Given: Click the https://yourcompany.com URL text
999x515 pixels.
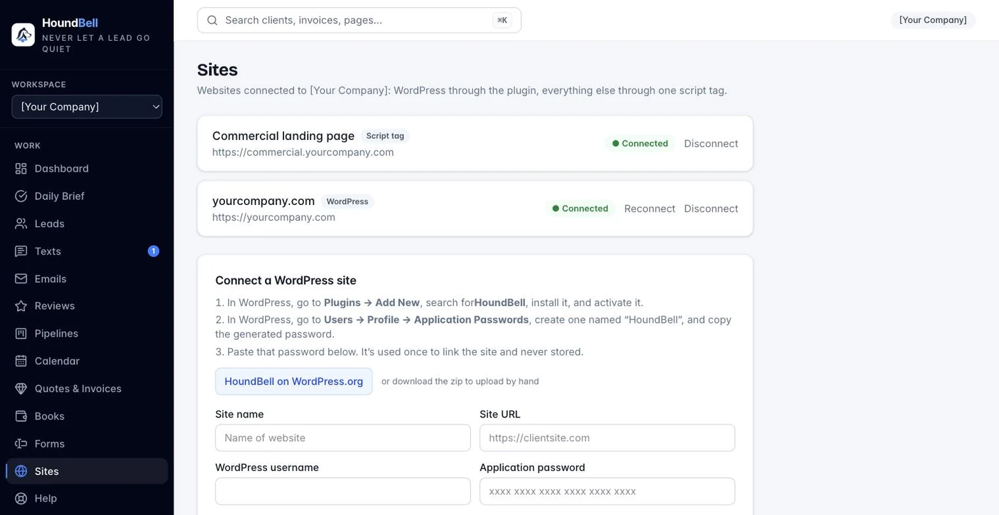Looking at the screenshot, I should (x=274, y=218).
